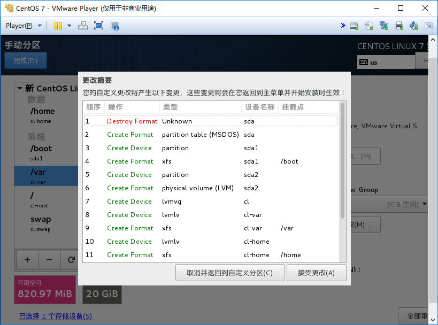The width and height of the screenshot is (438, 325).
Task: Select the /home mount point entry
Action: coord(47,115)
